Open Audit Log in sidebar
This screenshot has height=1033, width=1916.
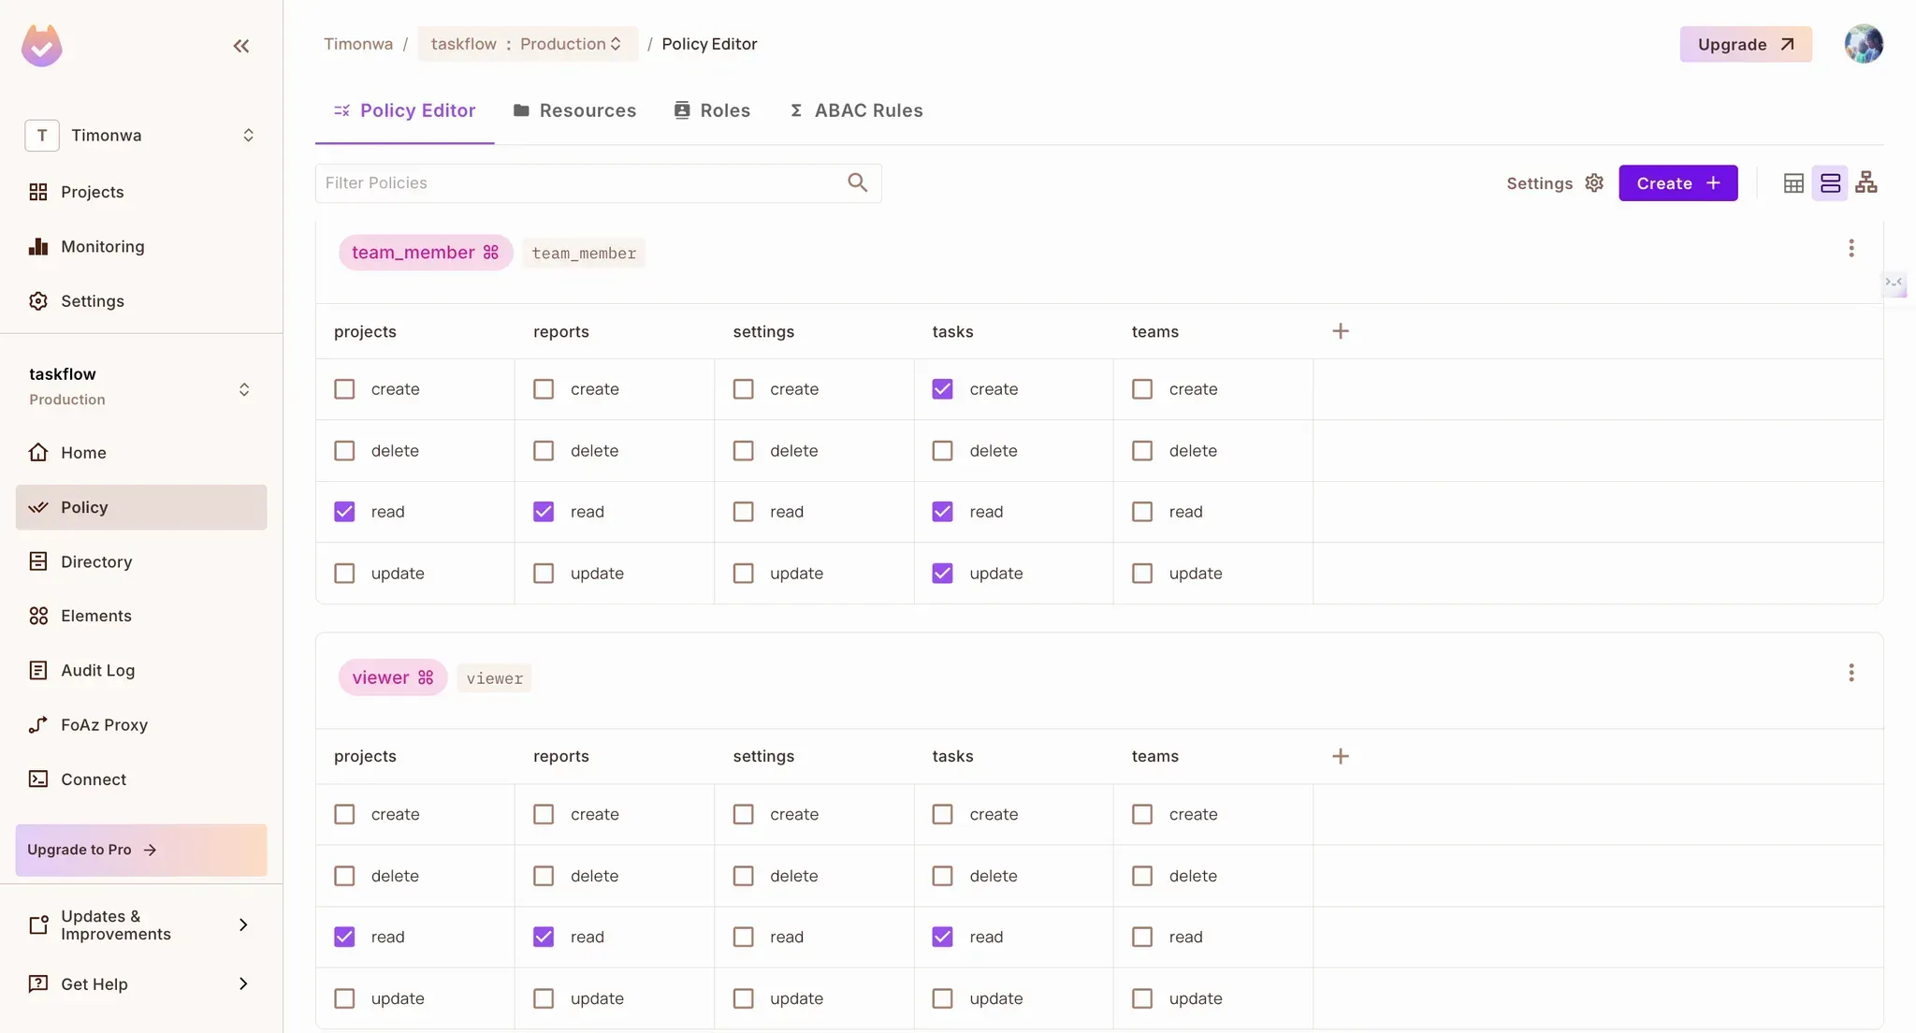[x=97, y=670]
